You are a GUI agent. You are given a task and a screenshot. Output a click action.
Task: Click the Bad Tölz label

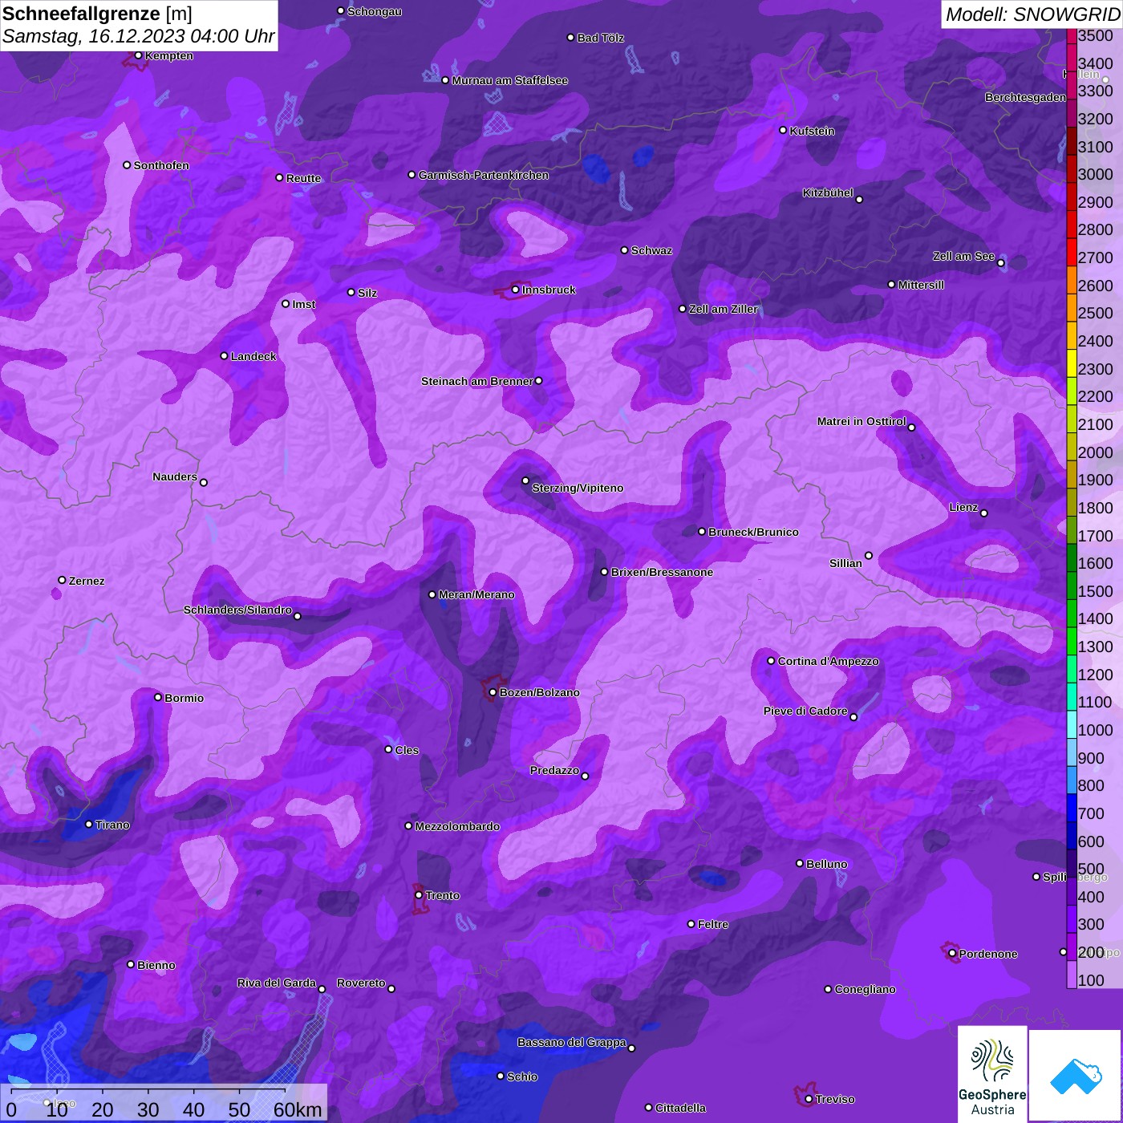[600, 38]
